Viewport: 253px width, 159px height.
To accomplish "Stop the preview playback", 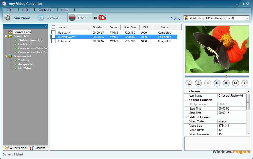I will pyautogui.click(x=226, y=83).
